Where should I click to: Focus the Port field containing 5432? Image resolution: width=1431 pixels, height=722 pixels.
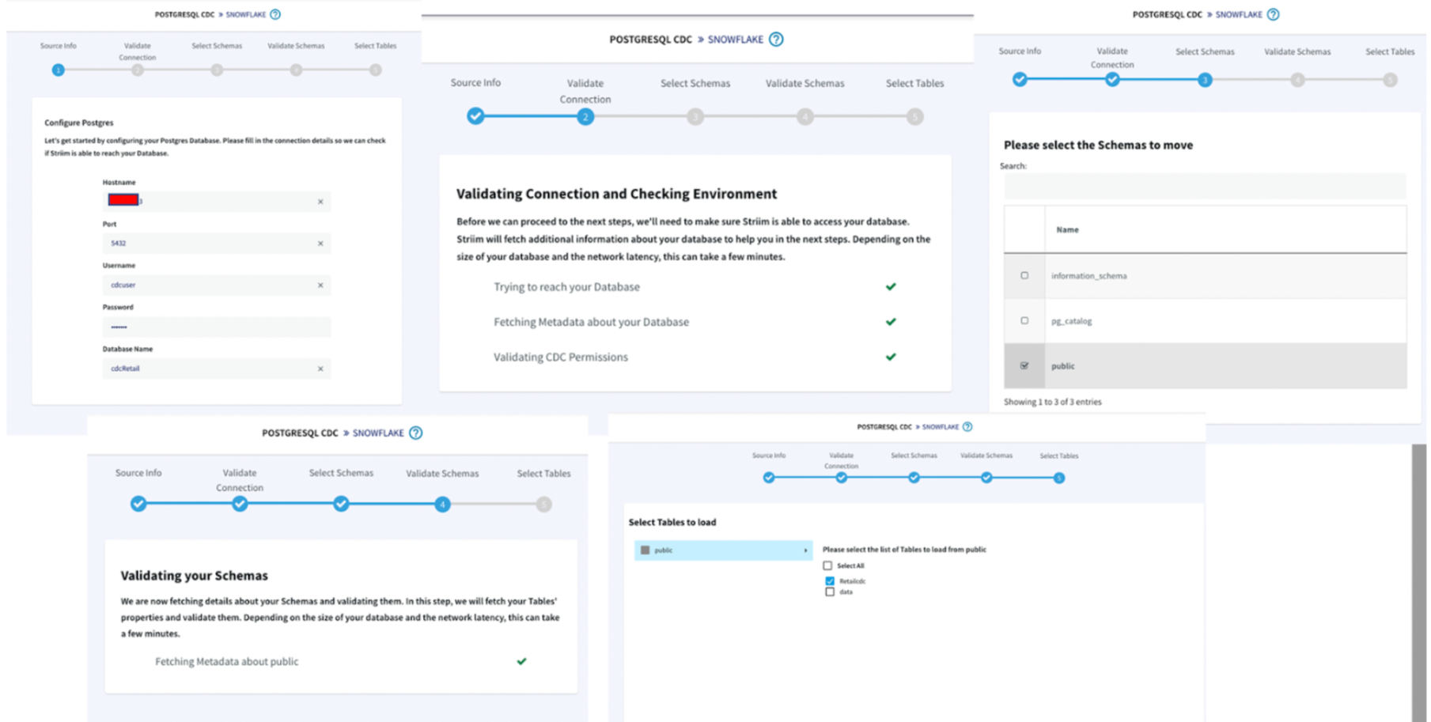pyautogui.click(x=216, y=243)
